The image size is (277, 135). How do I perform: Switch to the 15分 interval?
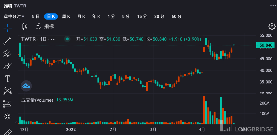pos(142,17)
